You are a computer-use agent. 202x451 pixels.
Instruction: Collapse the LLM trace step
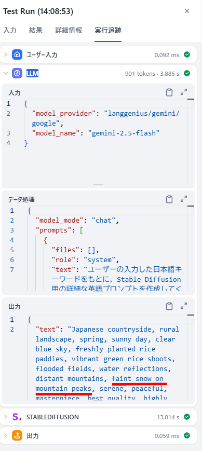click(x=6, y=73)
